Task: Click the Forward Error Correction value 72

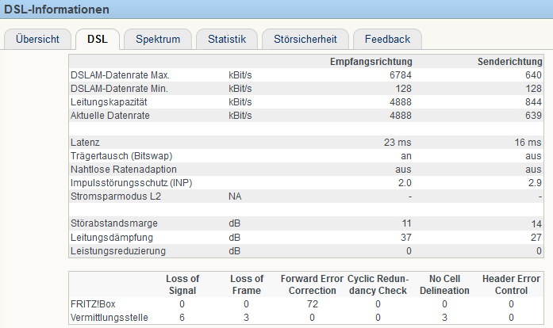Action: 313,303
